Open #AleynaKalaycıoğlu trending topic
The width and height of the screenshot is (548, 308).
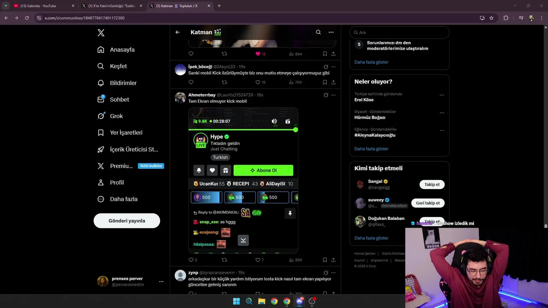click(x=375, y=135)
